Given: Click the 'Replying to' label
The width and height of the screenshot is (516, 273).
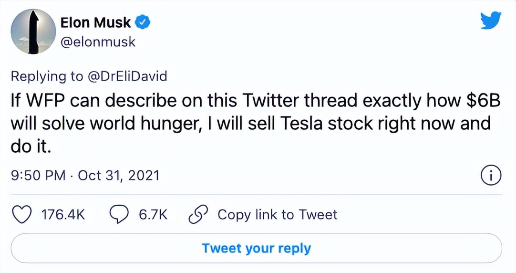Looking at the screenshot, I should pyautogui.click(x=45, y=76).
